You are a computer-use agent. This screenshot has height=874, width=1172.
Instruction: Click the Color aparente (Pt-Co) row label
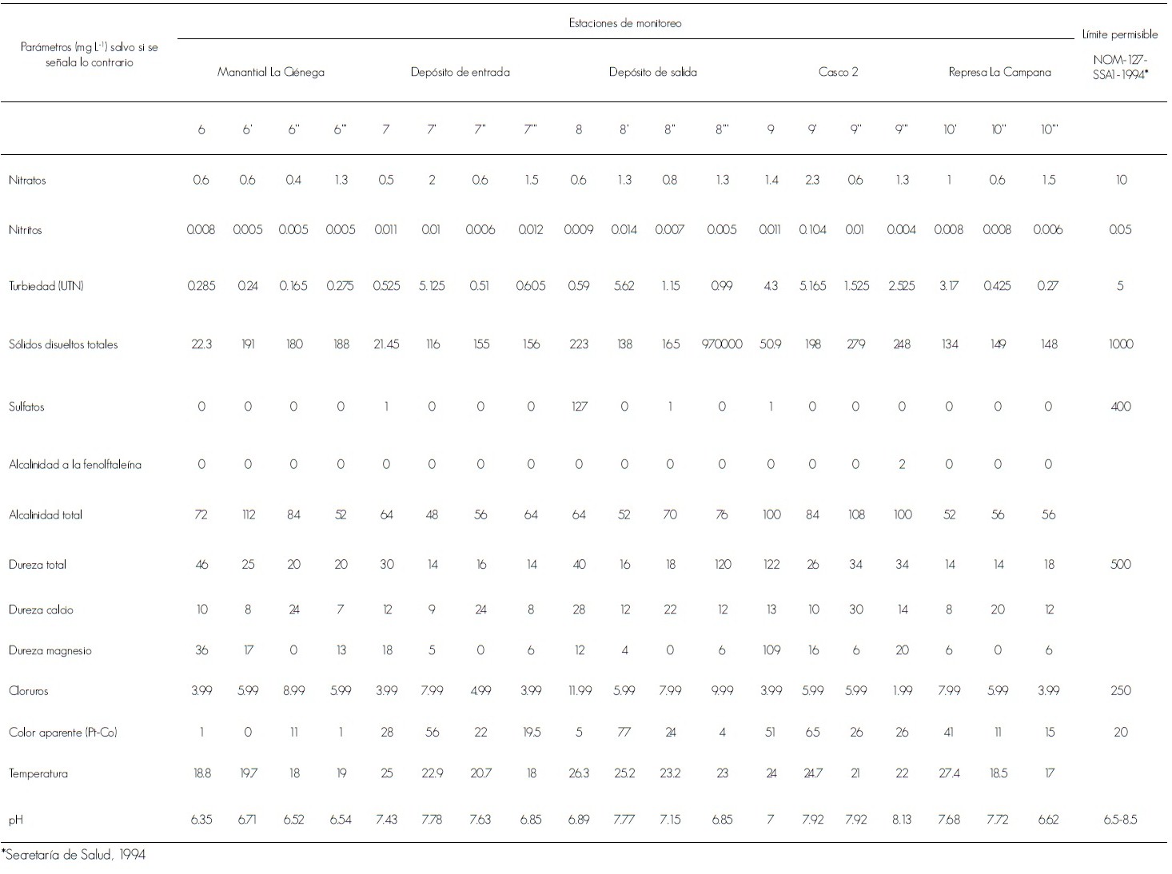pos(63,732)
